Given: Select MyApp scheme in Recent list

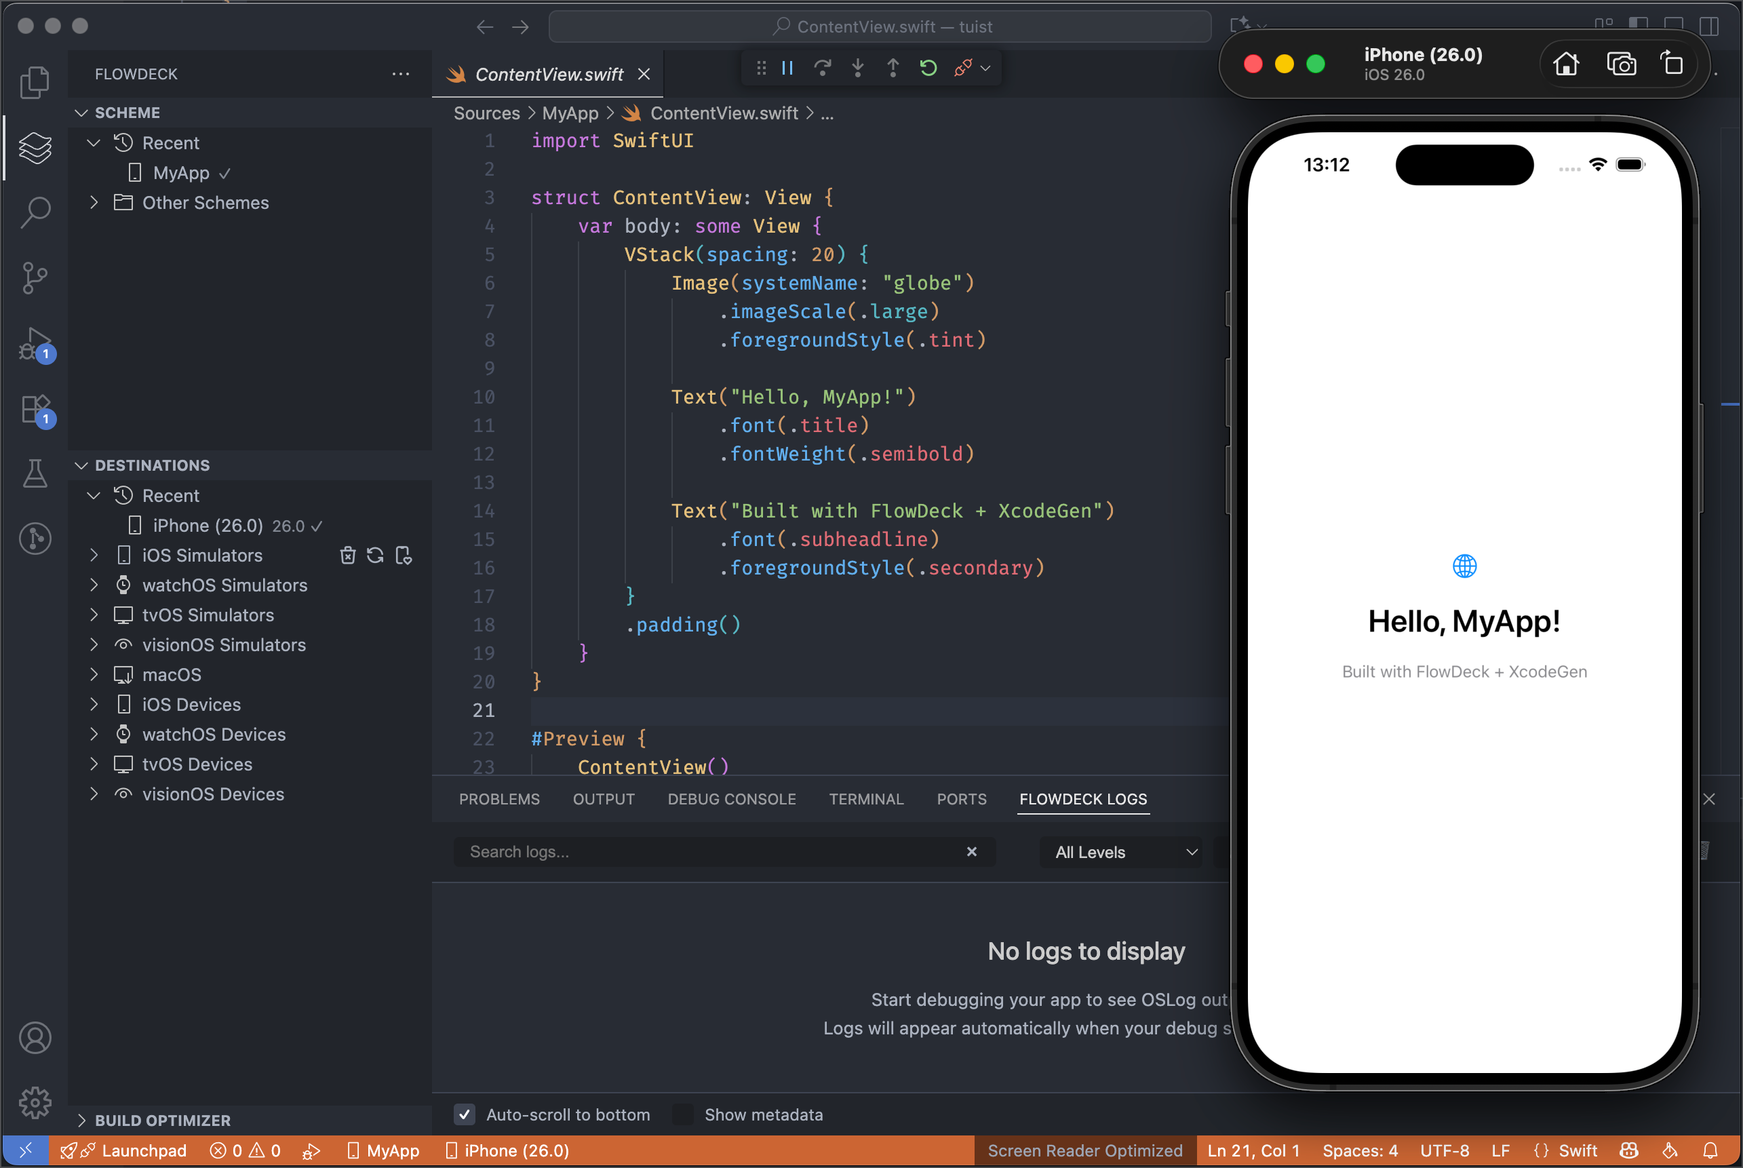Looking at the screenshot, I should click(x=249, y=173).
